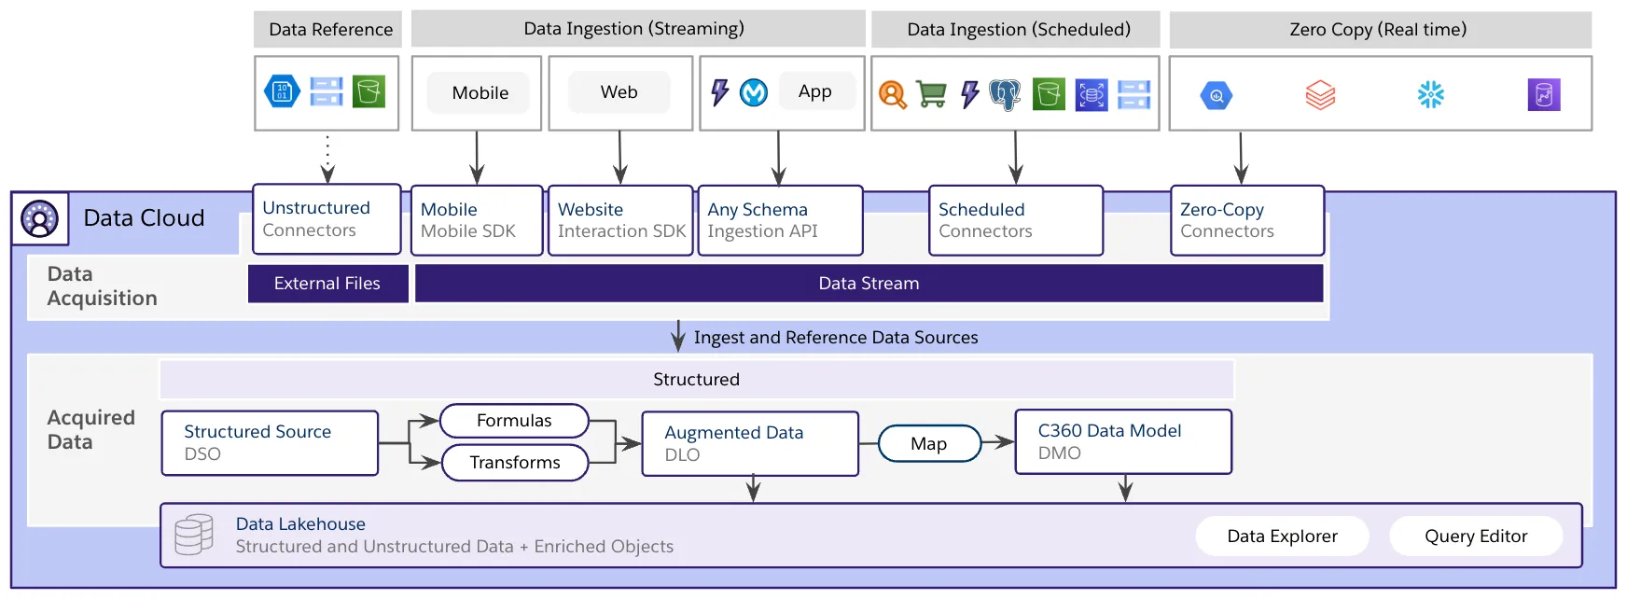The height and width of the screenshot is (599, 1627).
Task: Click the Databricks red layered stack icon
Action: pyautogui.click(x=1320, y=94)
